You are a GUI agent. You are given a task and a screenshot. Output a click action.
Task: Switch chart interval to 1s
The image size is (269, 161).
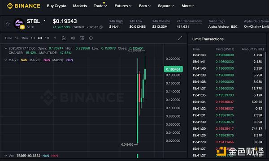click(17, 38)
